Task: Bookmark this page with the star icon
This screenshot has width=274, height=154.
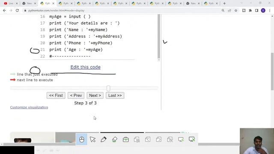Action: pos(236,10)
